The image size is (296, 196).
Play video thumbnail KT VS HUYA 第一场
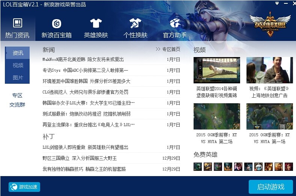[270, 116]
